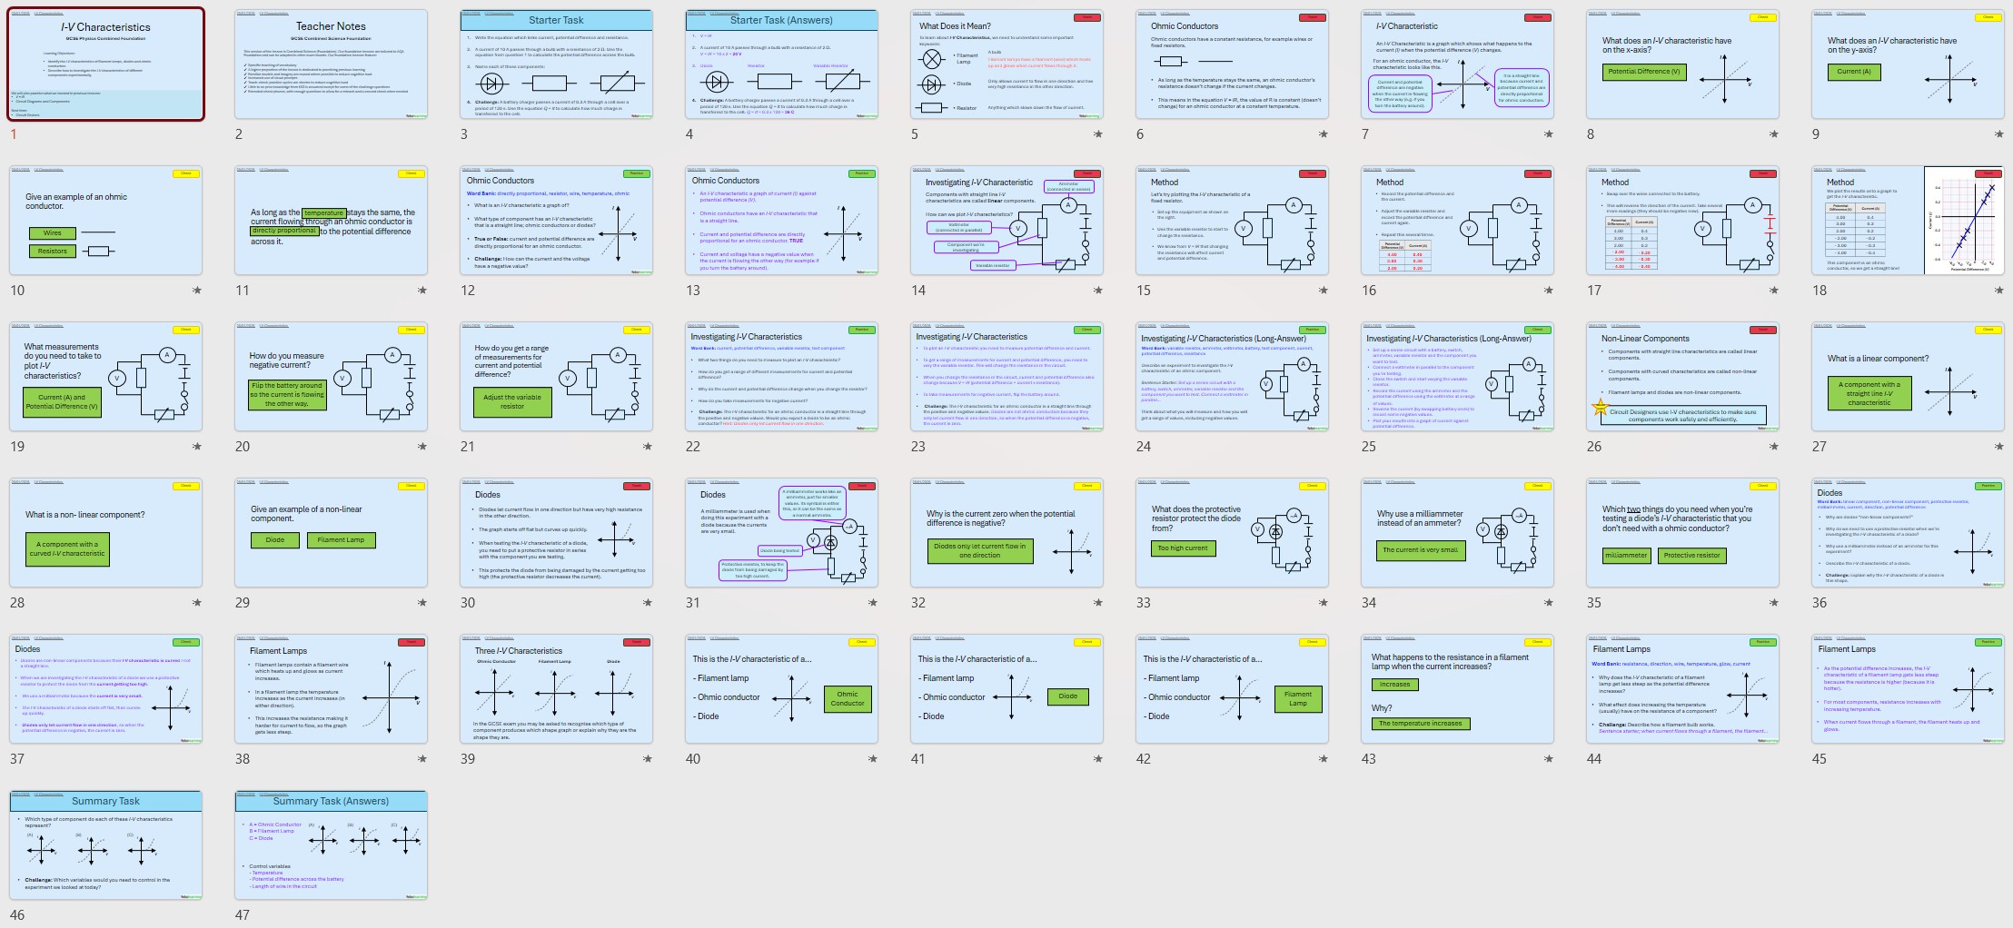The image size is (2013, 928).
Task: Select the I-V Characteristics title slide
Action: coord(106,64)
